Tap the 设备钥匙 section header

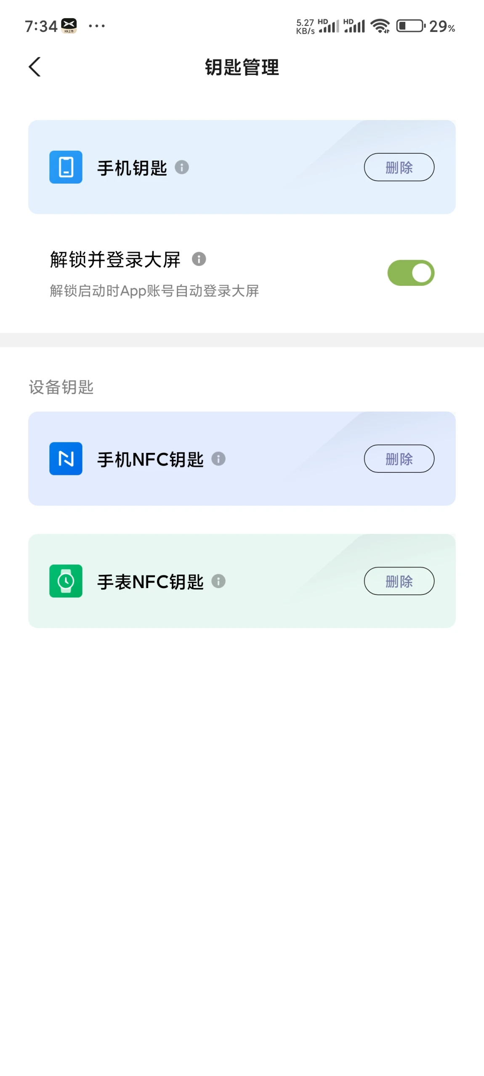pos(61,387)
